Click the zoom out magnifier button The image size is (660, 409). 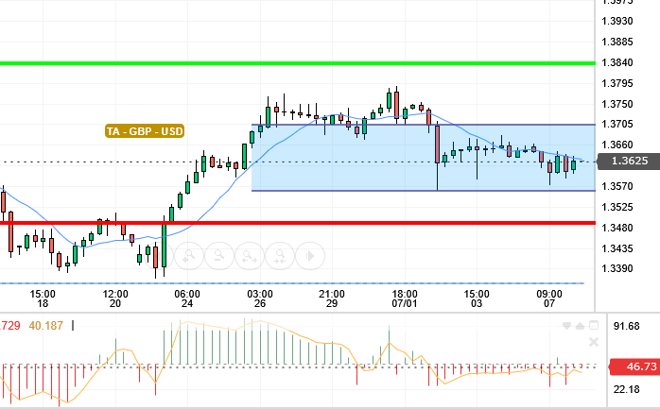tap(218, 256)
